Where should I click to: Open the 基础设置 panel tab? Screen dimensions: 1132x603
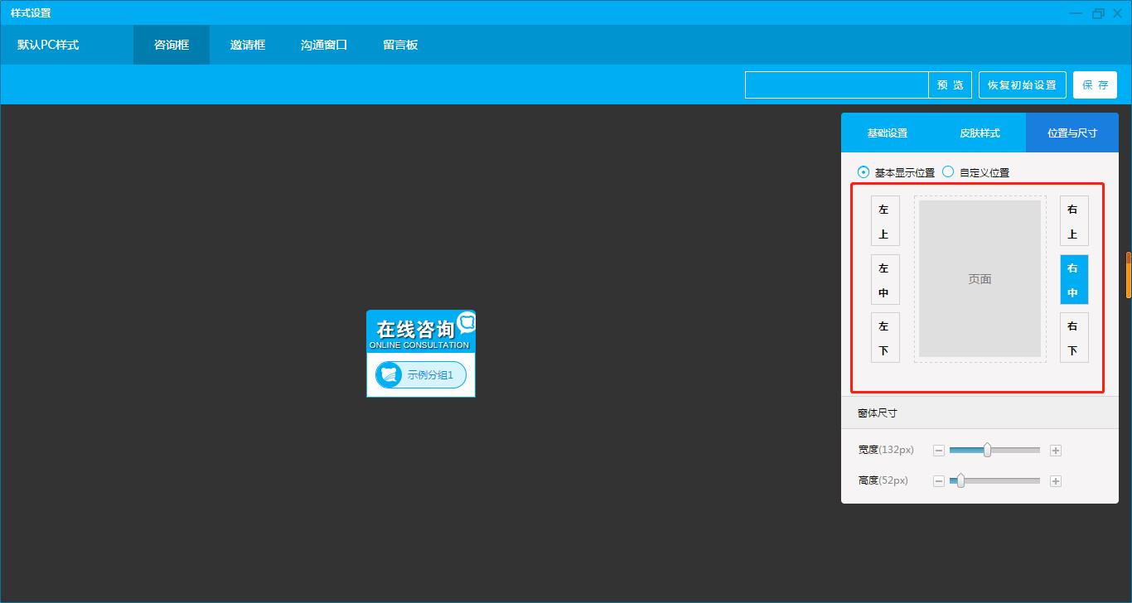coord(888,133)
